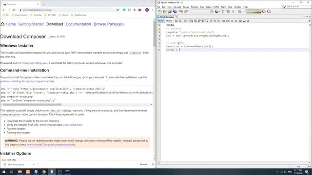Close the Chrome downloads bar
Viewport: 312px width, 175px height.
(153, 164)
